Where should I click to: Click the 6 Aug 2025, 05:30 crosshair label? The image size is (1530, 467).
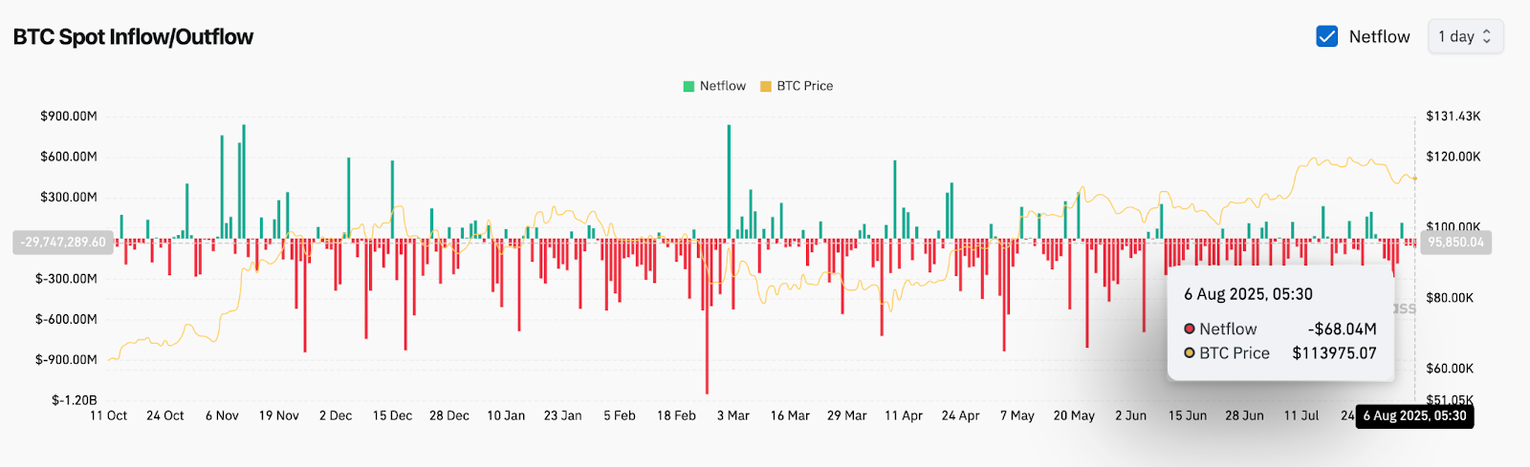[1414, 415]
